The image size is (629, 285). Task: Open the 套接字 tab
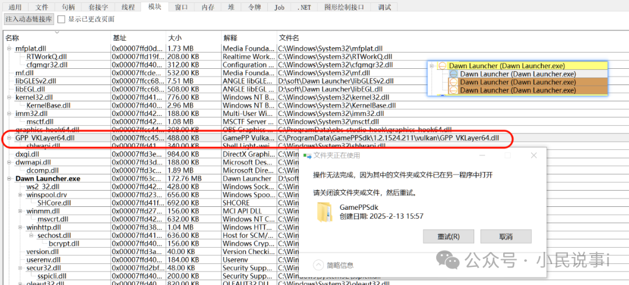click(x=97, y=7)
